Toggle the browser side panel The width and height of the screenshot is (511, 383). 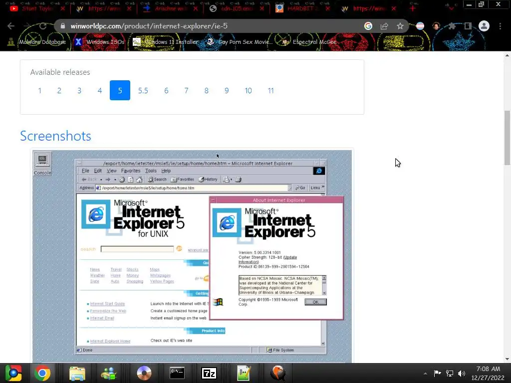click(x=468, y=26)
